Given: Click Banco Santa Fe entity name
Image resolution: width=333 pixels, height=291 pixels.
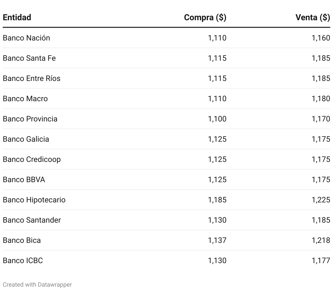Looking at the screenshot, I should point(29,58).
